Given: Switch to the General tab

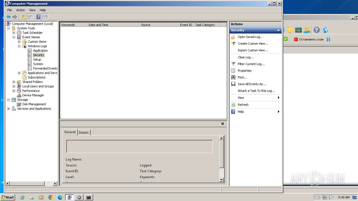Looking at the screenshot, I should pos(70,132).
